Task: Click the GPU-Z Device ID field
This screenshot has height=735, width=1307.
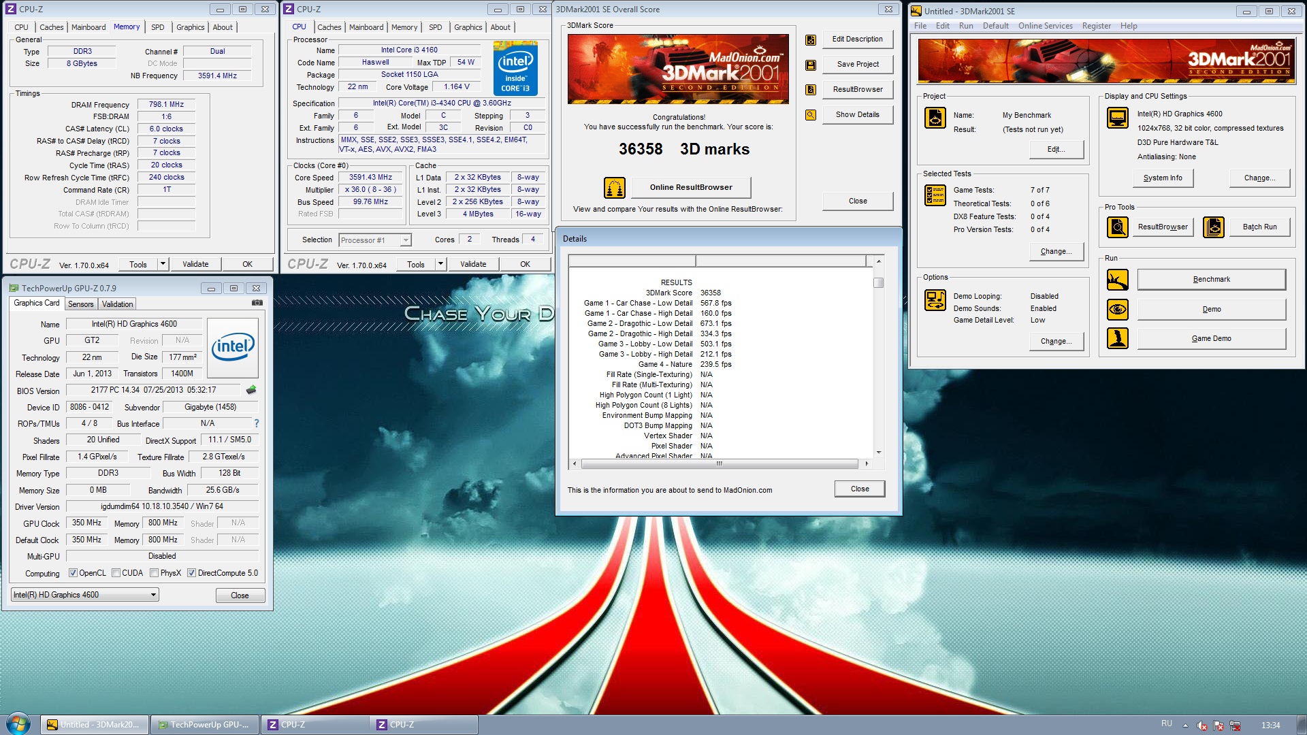Action: click(90, 407)
